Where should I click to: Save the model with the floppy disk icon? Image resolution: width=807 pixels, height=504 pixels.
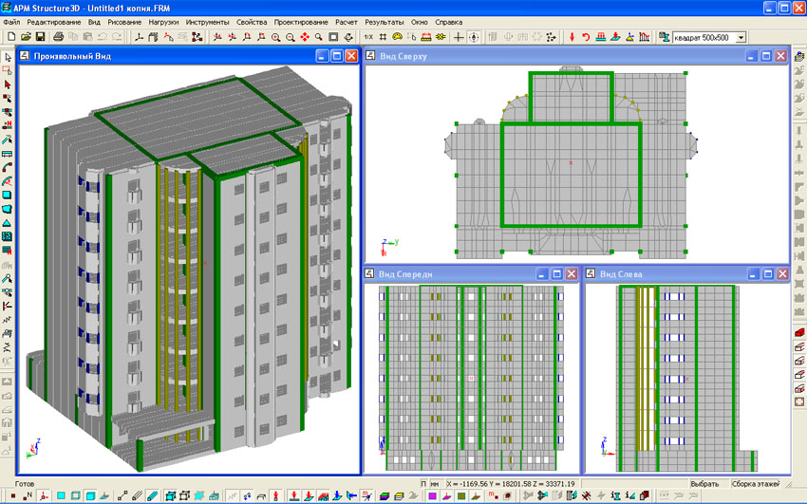tap(41, 37)
